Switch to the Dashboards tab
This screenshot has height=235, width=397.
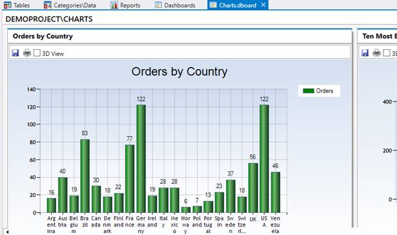175,5
